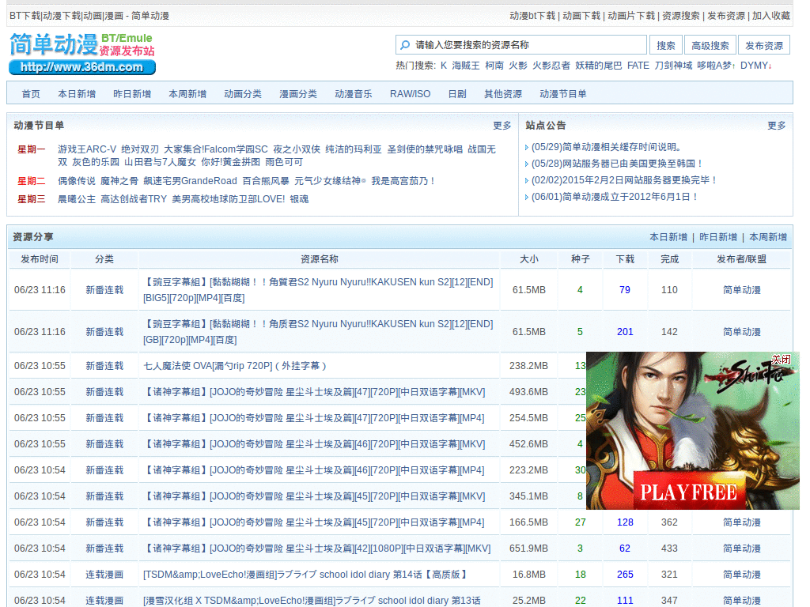
Task: Open 动漫音乐 in the navigation bar
Action: pos(354,94)
